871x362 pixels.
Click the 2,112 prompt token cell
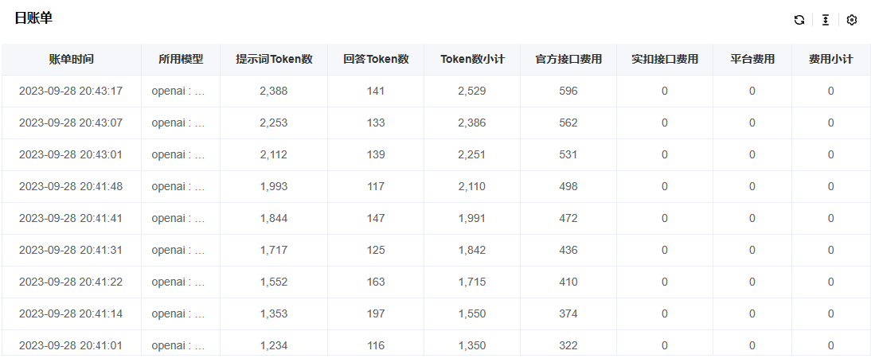click(274, 154)
